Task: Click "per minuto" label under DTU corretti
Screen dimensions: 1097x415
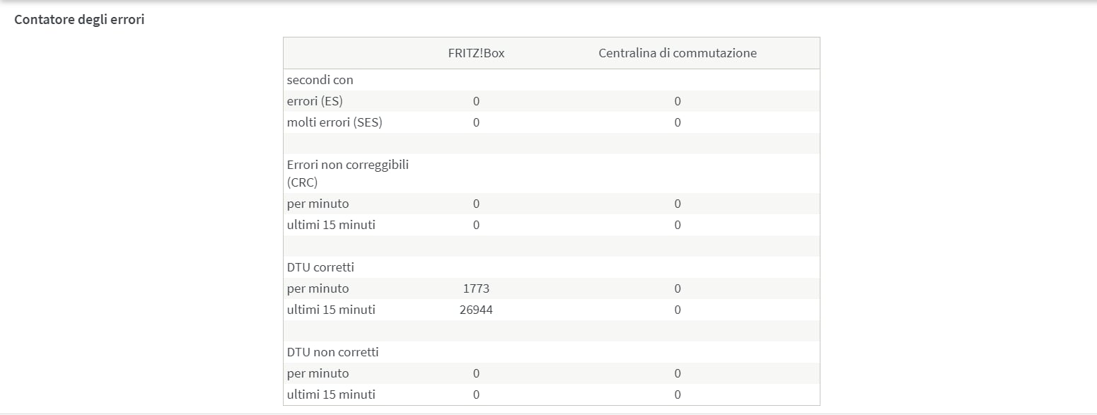Action: 318,288
